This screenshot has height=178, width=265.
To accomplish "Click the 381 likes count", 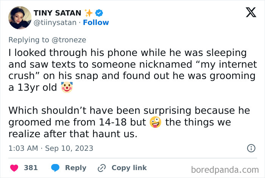I will click(x=31, y=168).
